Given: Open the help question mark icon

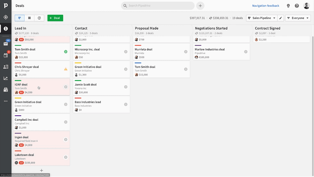Looking at the screenshot, I should point(297,6).
